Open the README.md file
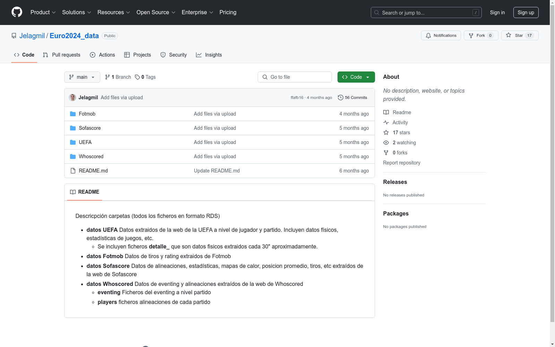 (x=93, y=171)
